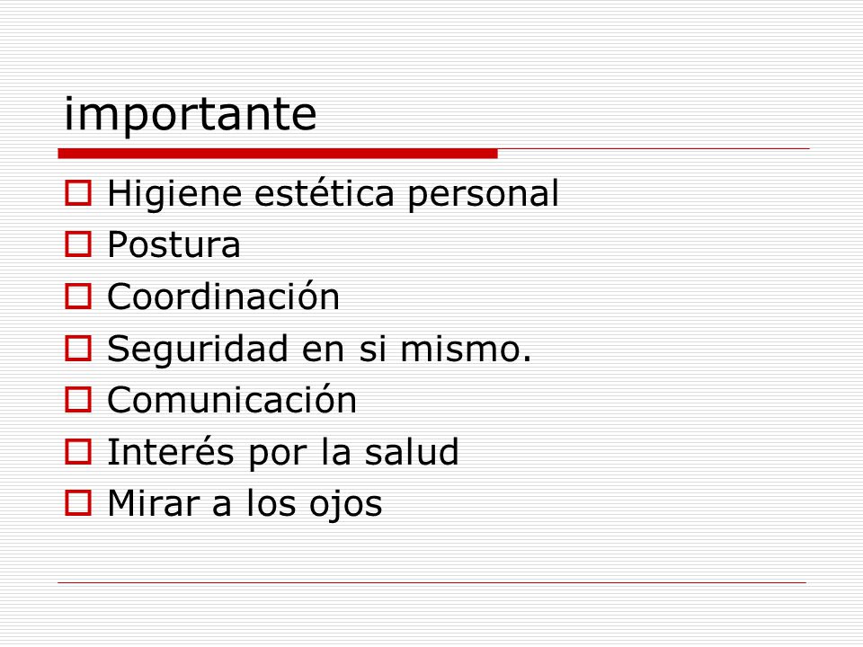This screenshot has height=647, width=863.
Task: Click the word ojos in the last bullet
Action: coord(345,505)
